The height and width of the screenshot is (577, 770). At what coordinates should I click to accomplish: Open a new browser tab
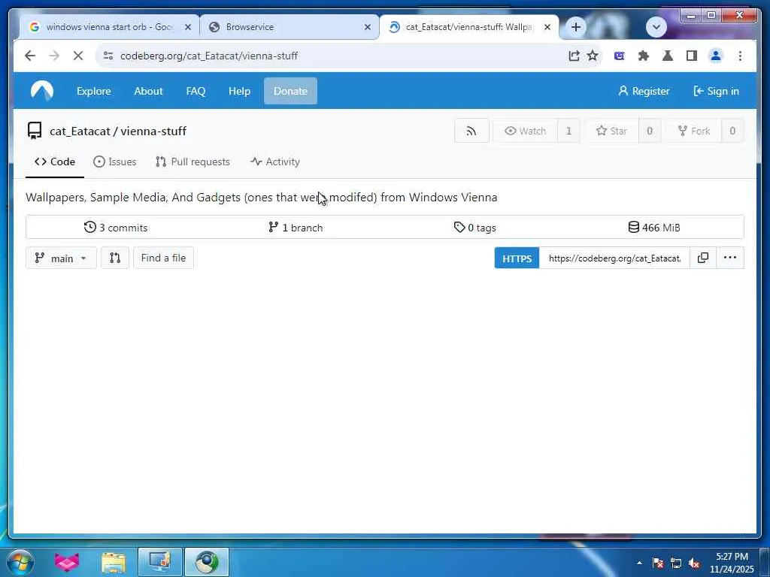[575, 27]
